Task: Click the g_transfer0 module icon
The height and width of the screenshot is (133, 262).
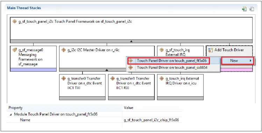Action: [64, 78]
